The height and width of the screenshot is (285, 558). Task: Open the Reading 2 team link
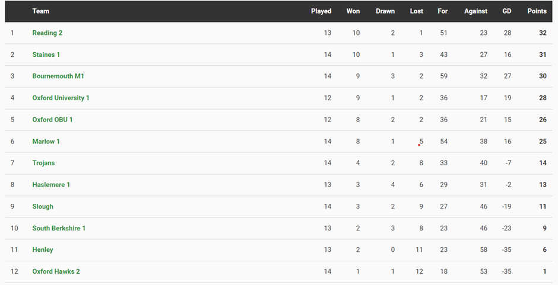point(47,33)
